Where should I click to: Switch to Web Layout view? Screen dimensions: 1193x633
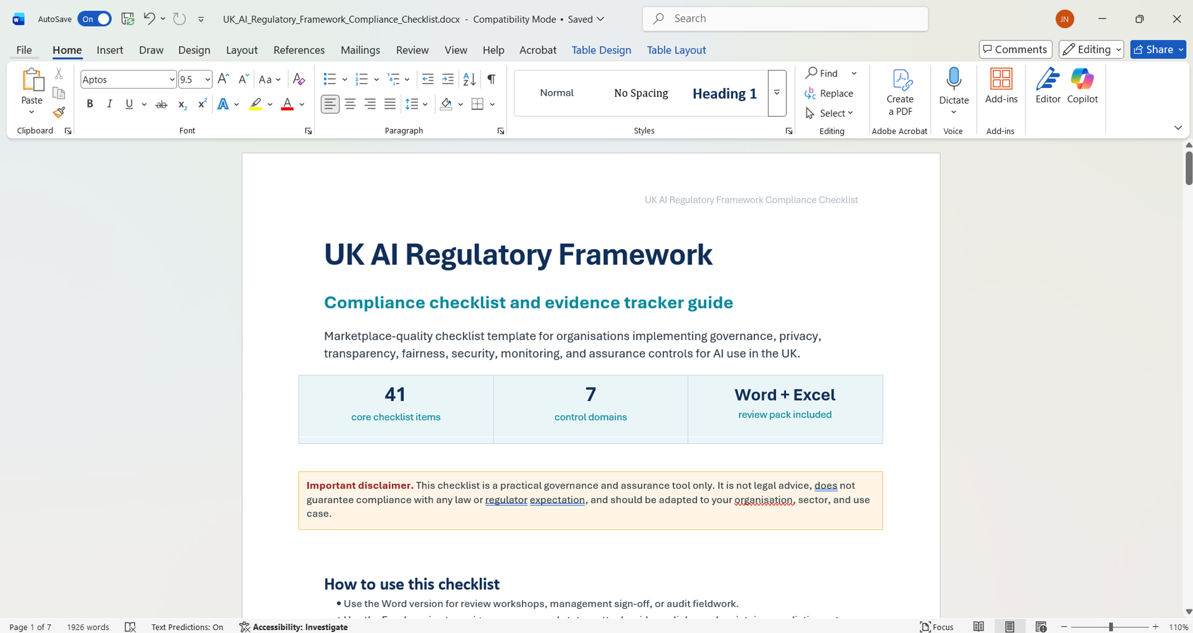pyautogui.click(x=1041, y=627)
